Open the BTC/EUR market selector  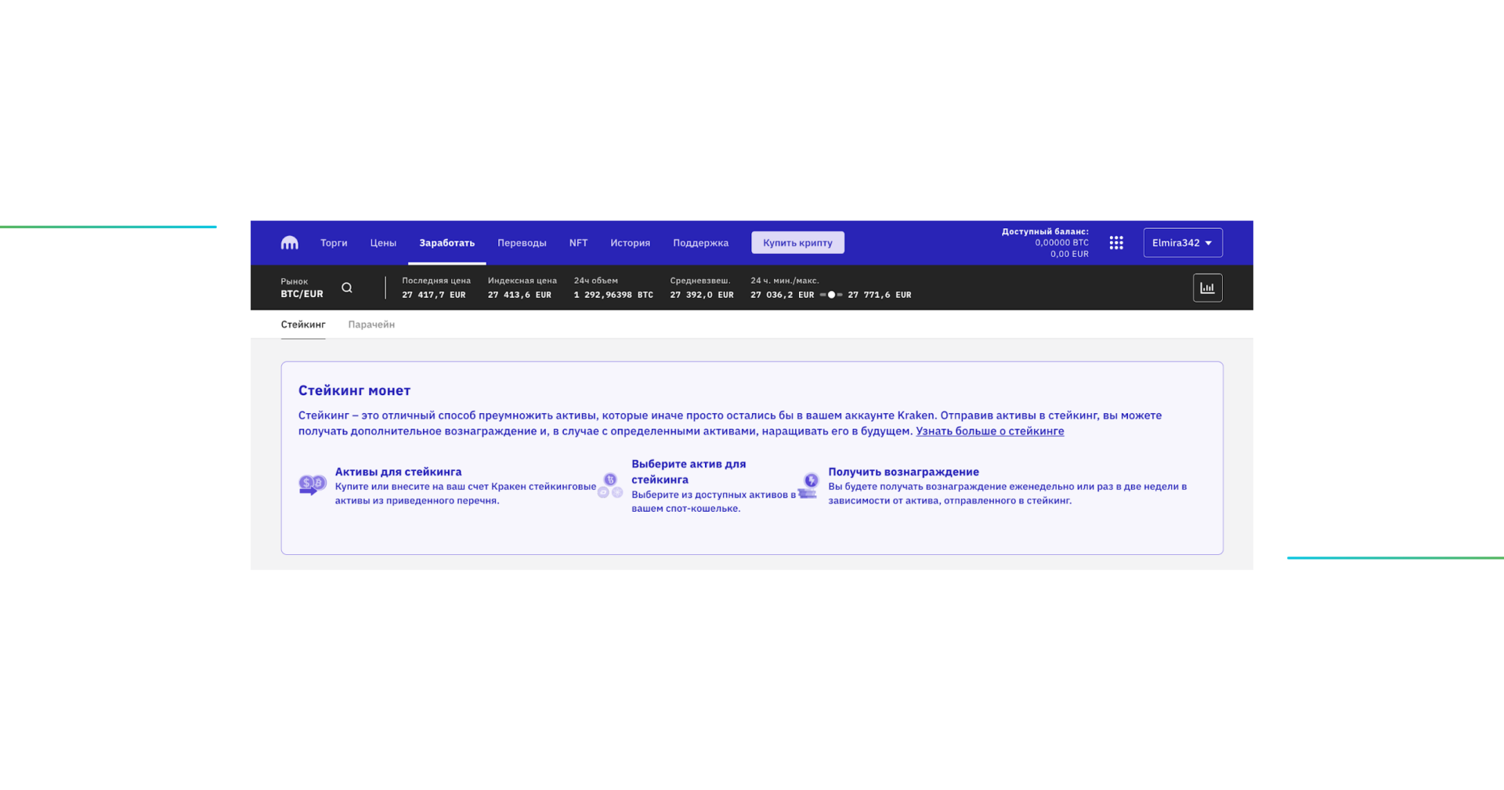coord(302,294)
